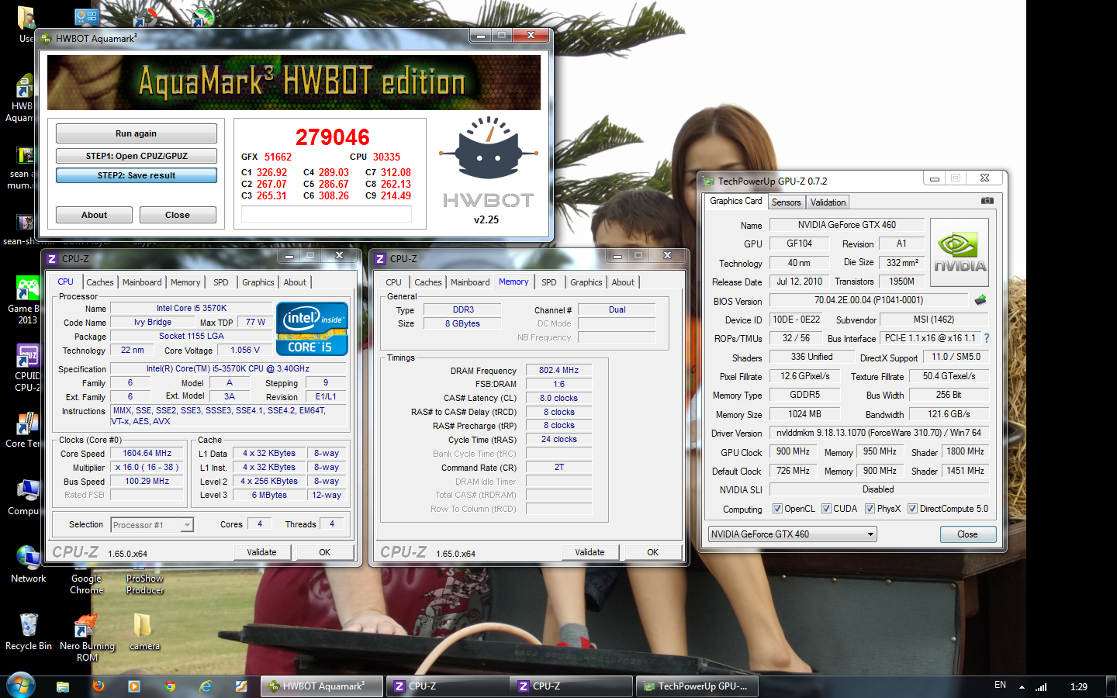
Task: Launch Firefox from taskbar
Action: (99, 686)
